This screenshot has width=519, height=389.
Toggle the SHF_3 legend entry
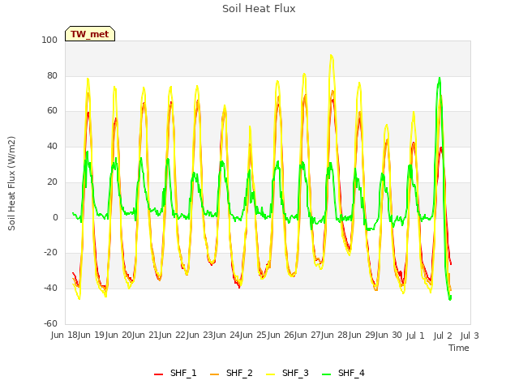tap(287, 373)
